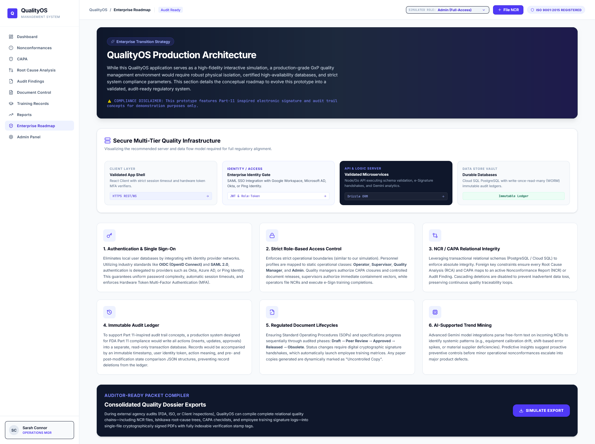595x444 pixels.
Task: Click the key icon above Authentication & Single Sign-On
Action: (x=109, y=235)
